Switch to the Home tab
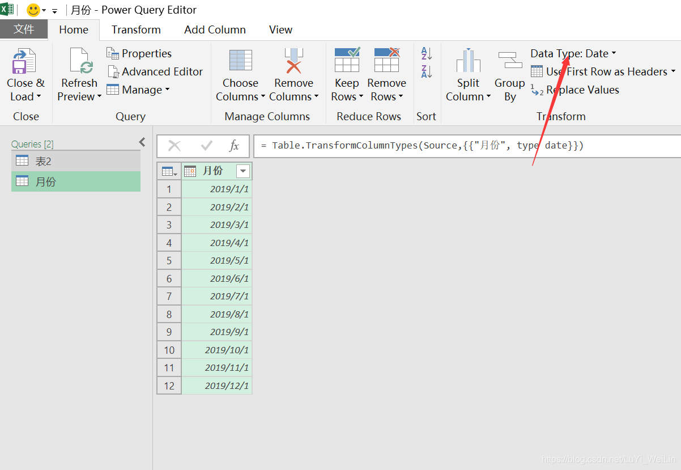The height and width of the screenshot is (470, 681). coord(74,29)
